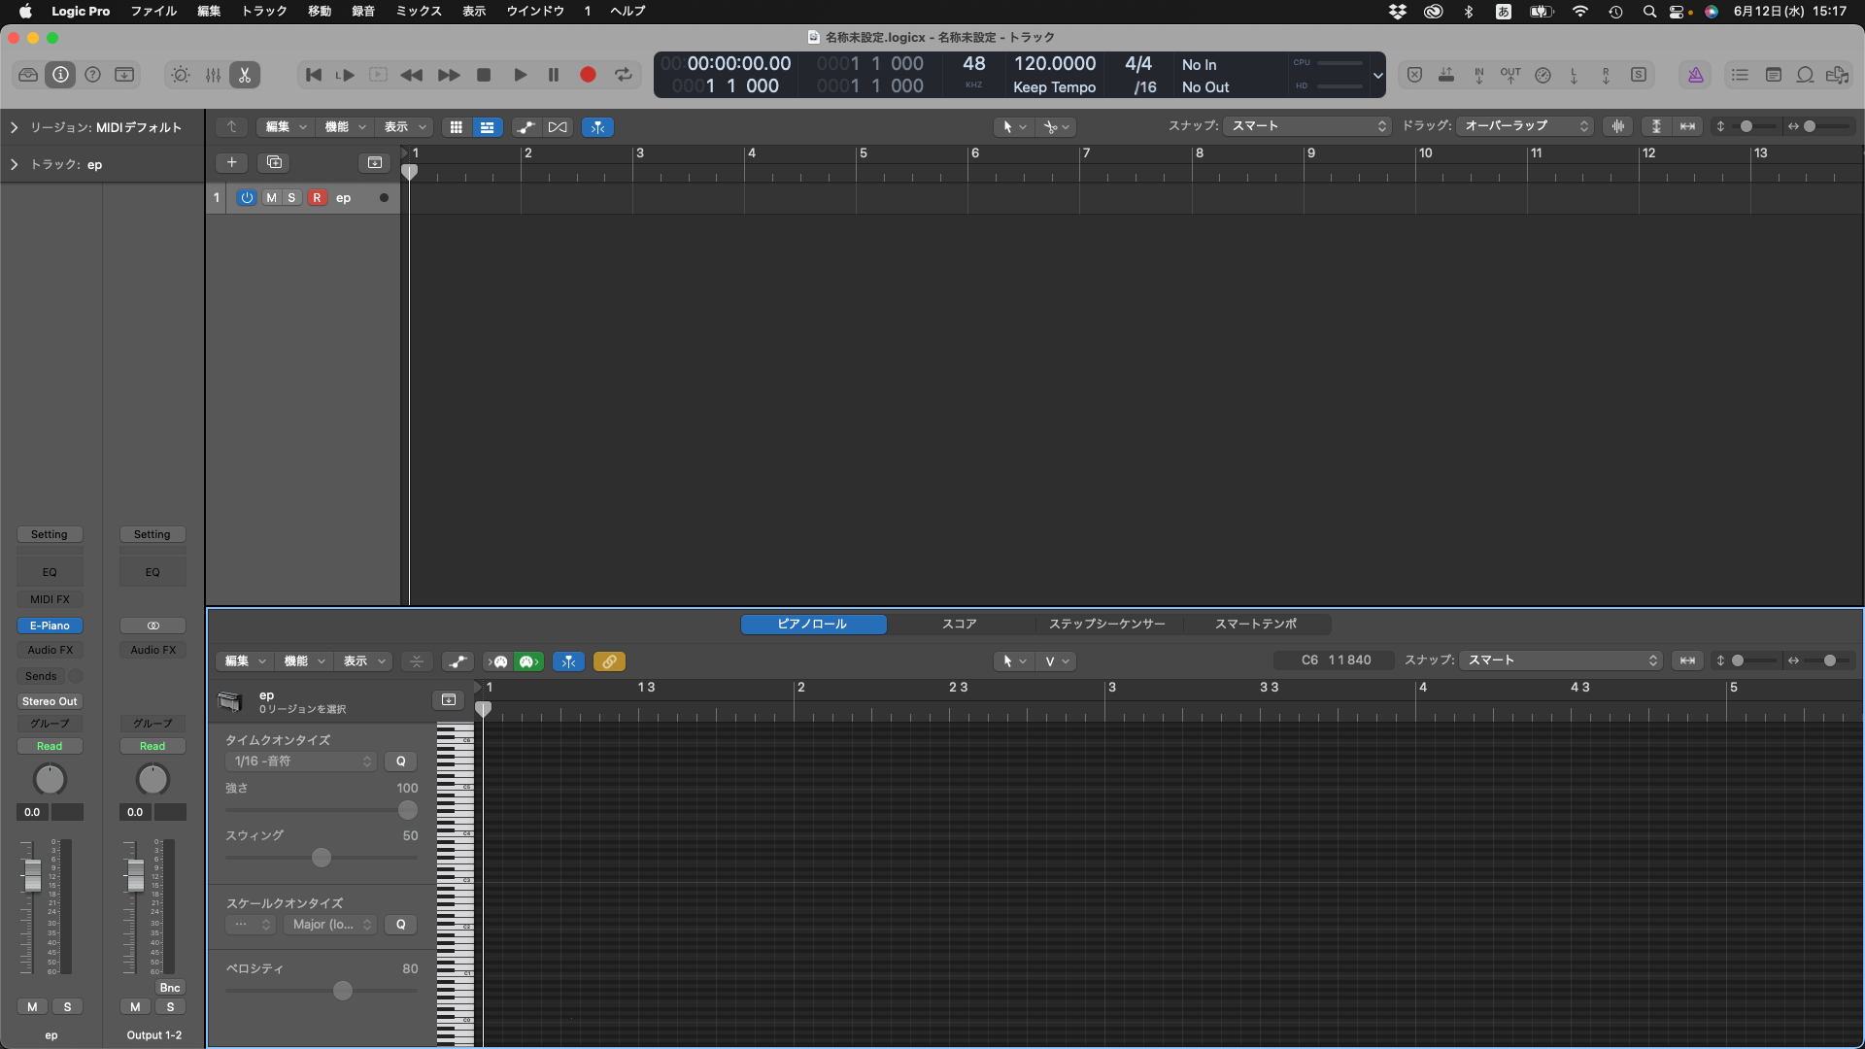Adjust the Swing slider in Piano Roll
The image size is (1865, 1049).
322,858
